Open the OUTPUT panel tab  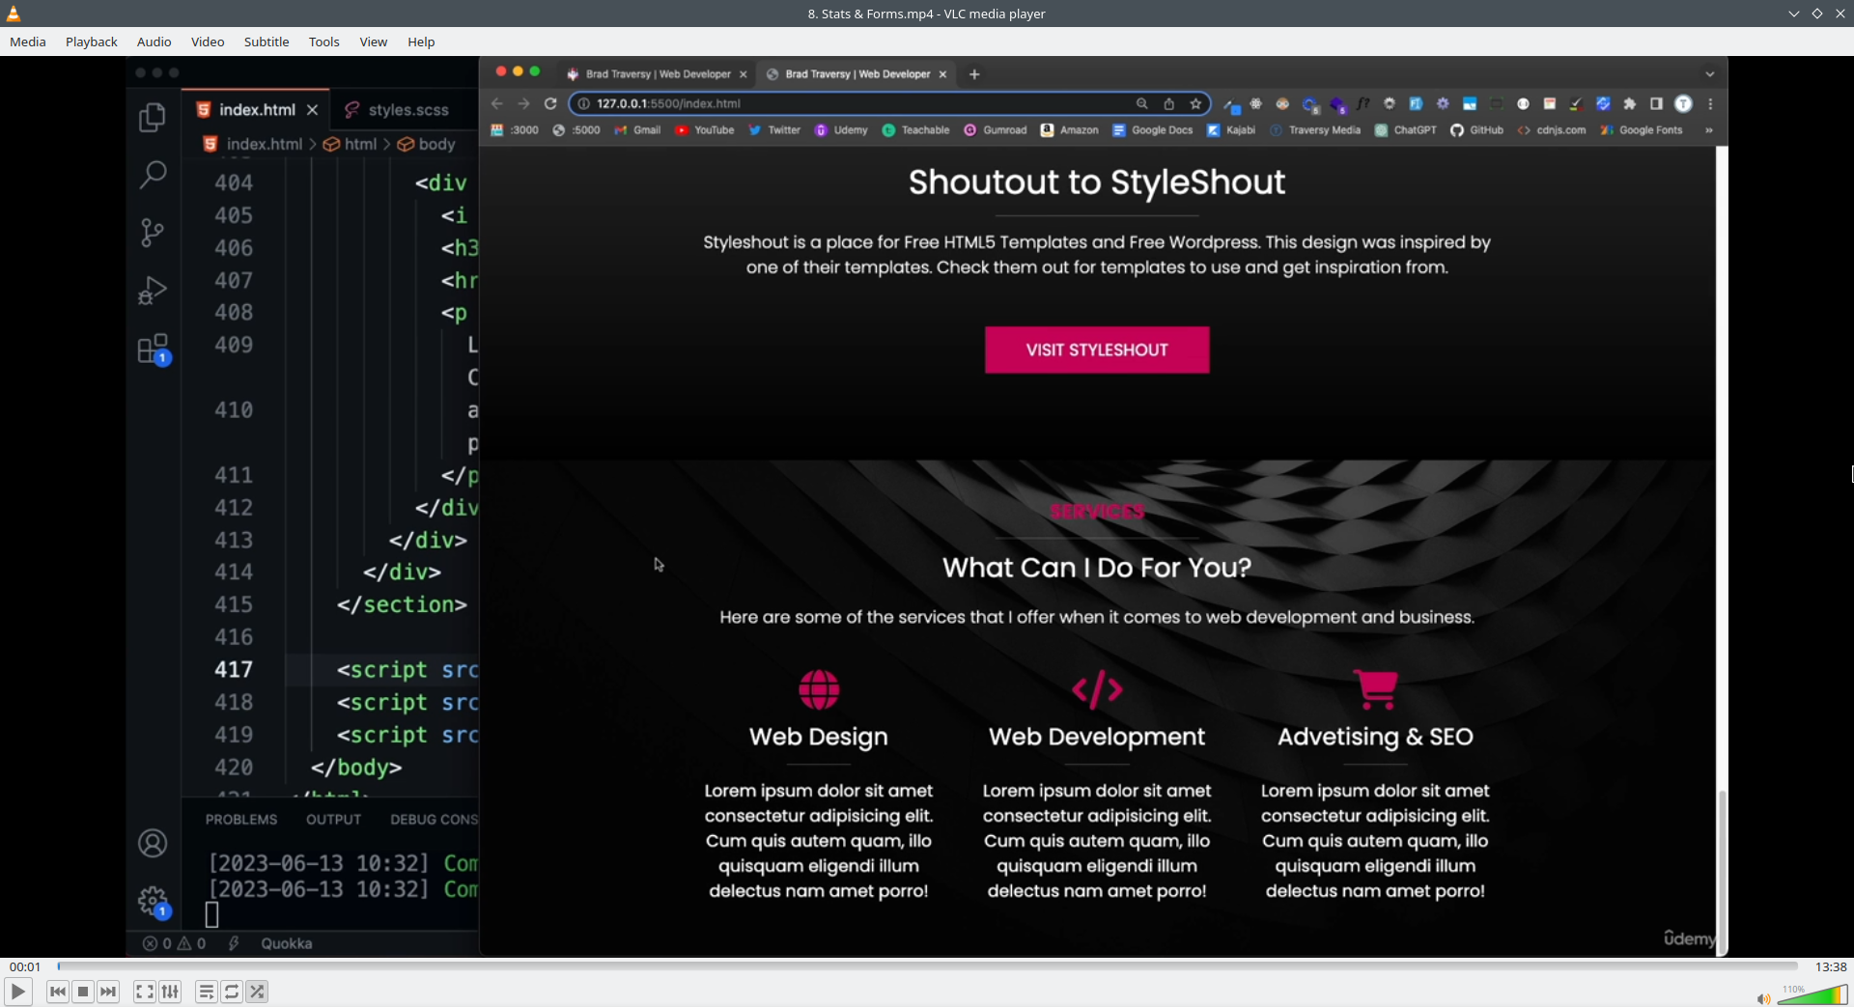[x=334, y=819]
